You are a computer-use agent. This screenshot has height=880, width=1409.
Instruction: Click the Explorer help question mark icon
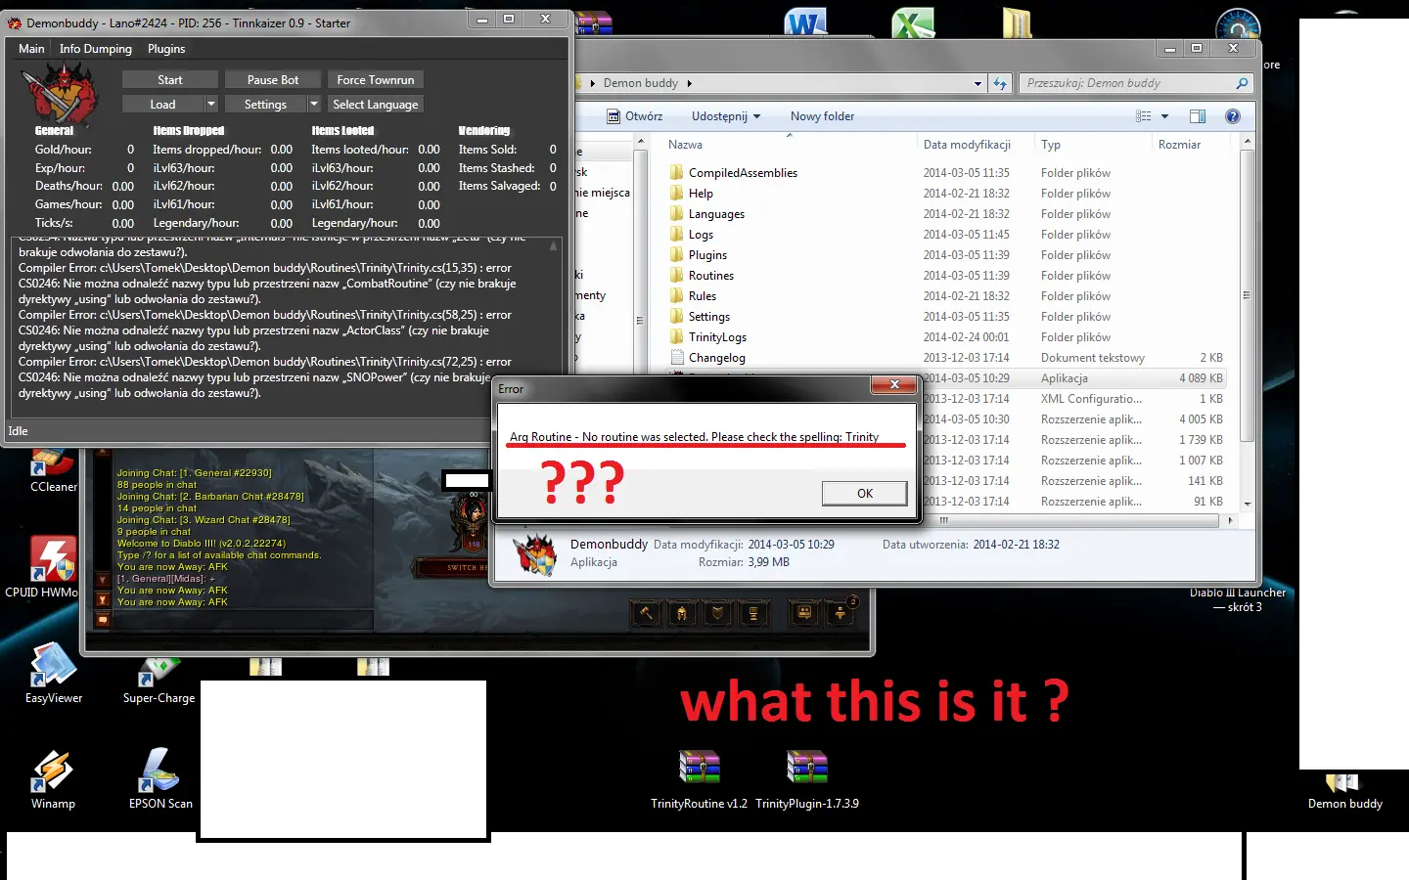click(x=1233, y=116)
